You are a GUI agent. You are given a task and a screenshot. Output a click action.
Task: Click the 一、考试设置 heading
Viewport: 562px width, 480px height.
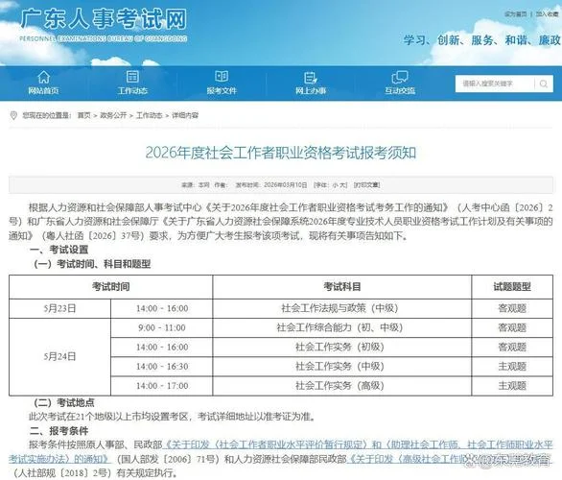(59, 250)
